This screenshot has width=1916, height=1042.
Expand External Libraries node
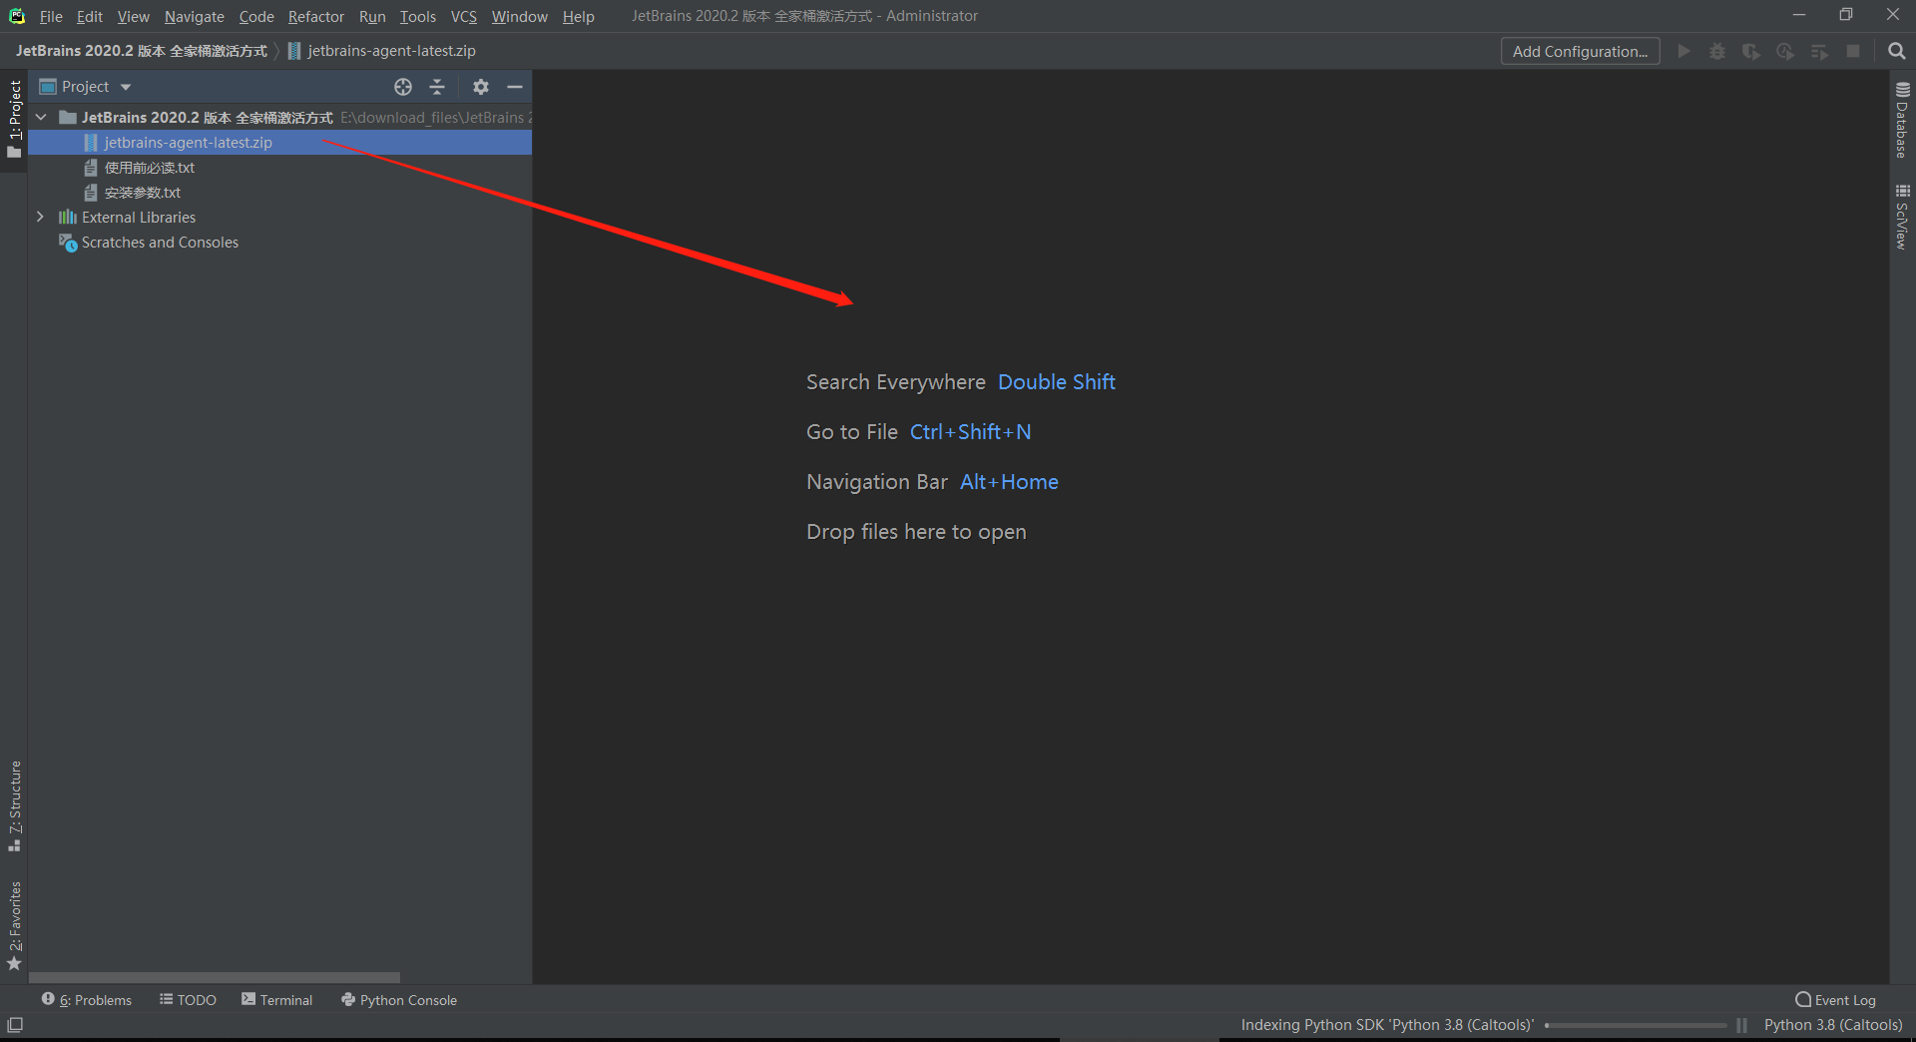[41, 218]
